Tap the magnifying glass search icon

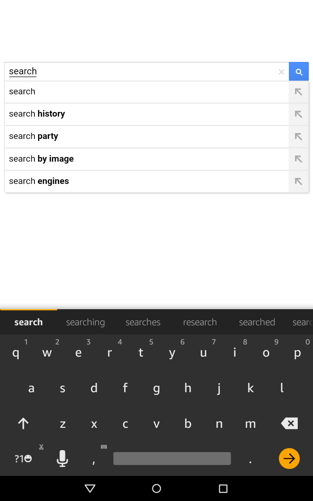click(x=299, y=71)
